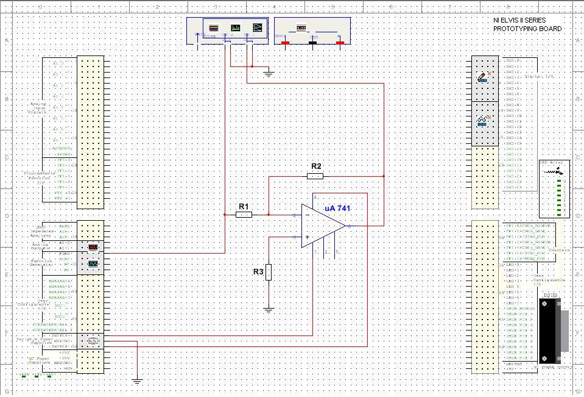
Task: Open the digital multimeter display icon
Action: 301,27
